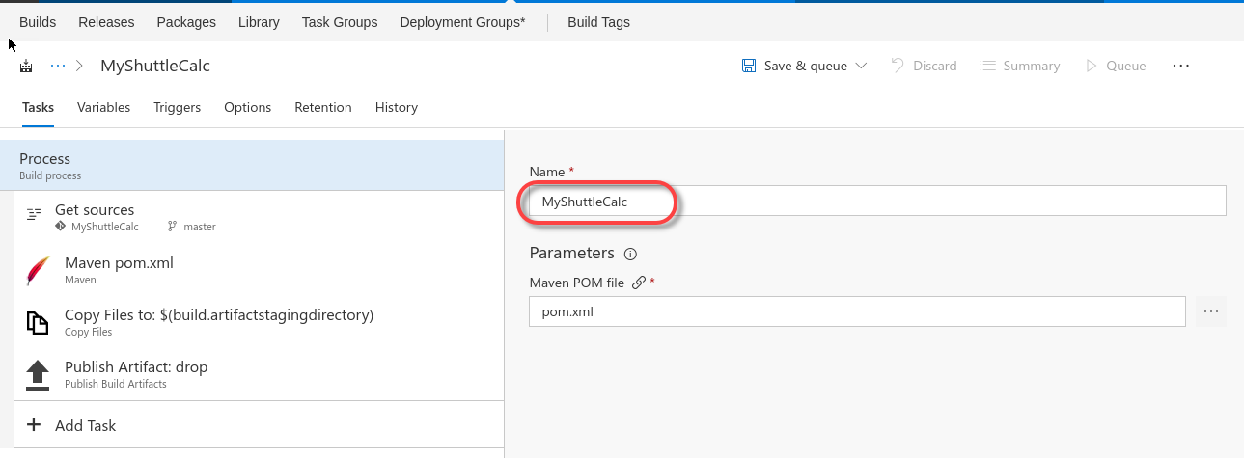Click into the Name input field

tap(877, 202)
